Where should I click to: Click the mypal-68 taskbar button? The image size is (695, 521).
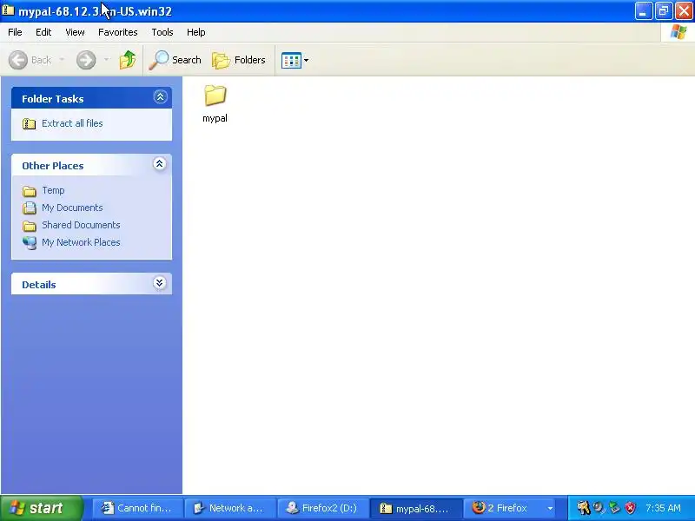pyautogui.click(x=416, y=508)
